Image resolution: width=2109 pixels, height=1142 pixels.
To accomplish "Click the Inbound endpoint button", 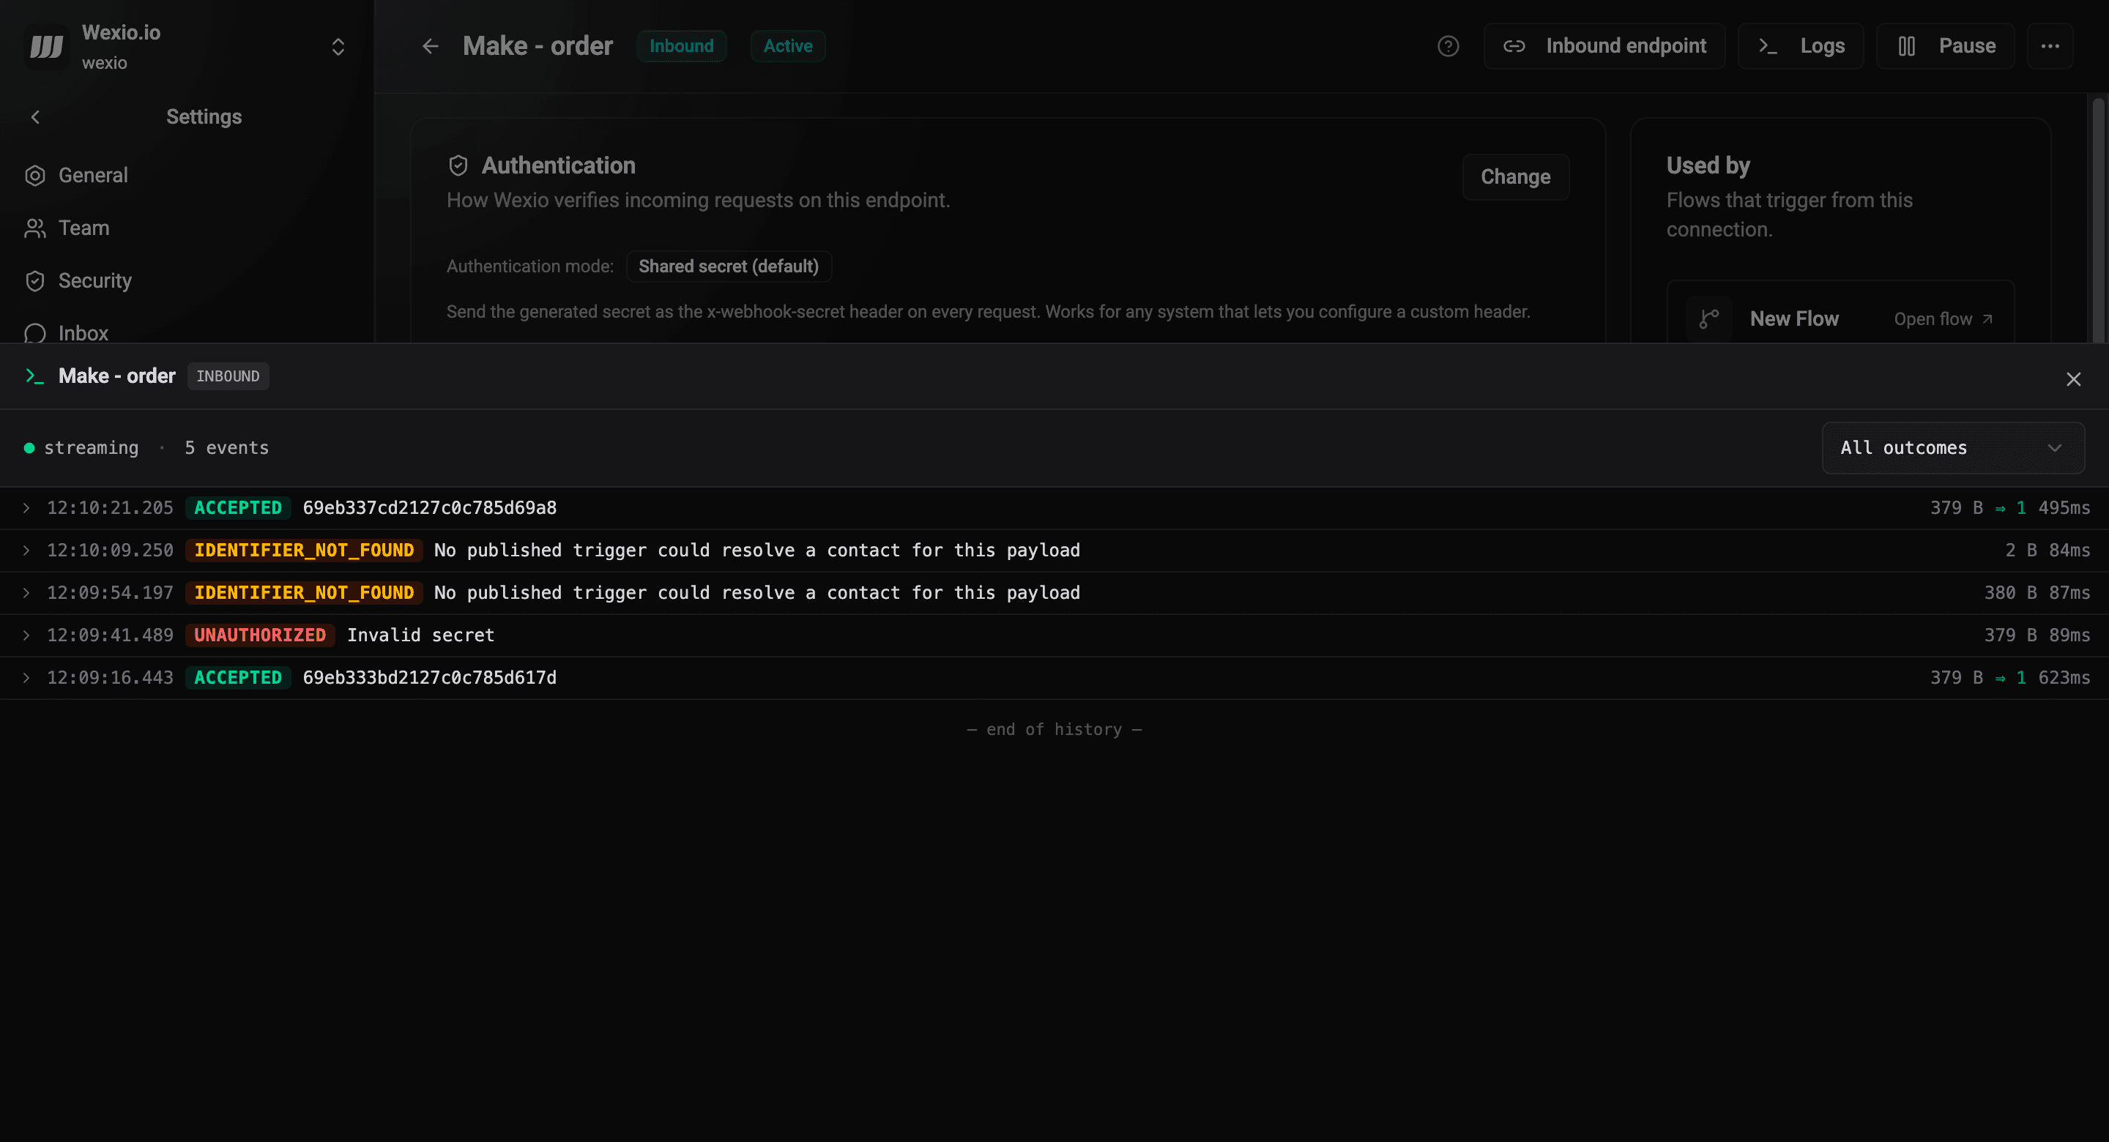I will [x=1604, y=46].
